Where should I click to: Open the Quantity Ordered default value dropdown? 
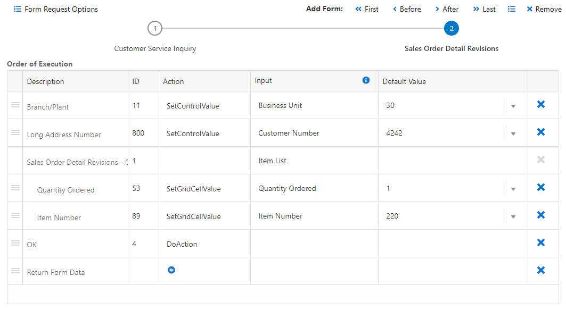point(513,187)
